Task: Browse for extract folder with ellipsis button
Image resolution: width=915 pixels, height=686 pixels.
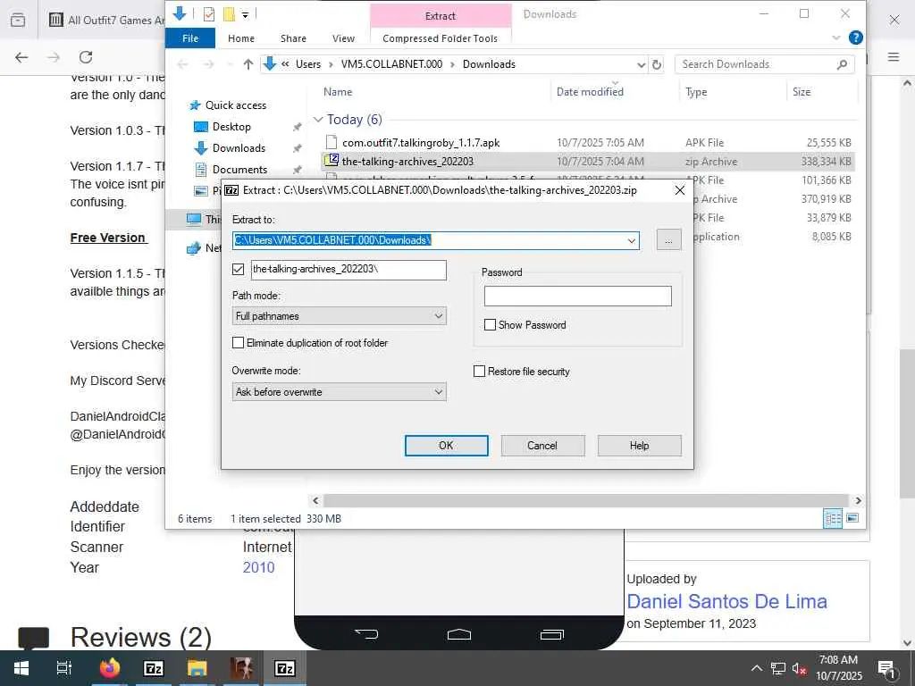Action: tap(668, 240)
